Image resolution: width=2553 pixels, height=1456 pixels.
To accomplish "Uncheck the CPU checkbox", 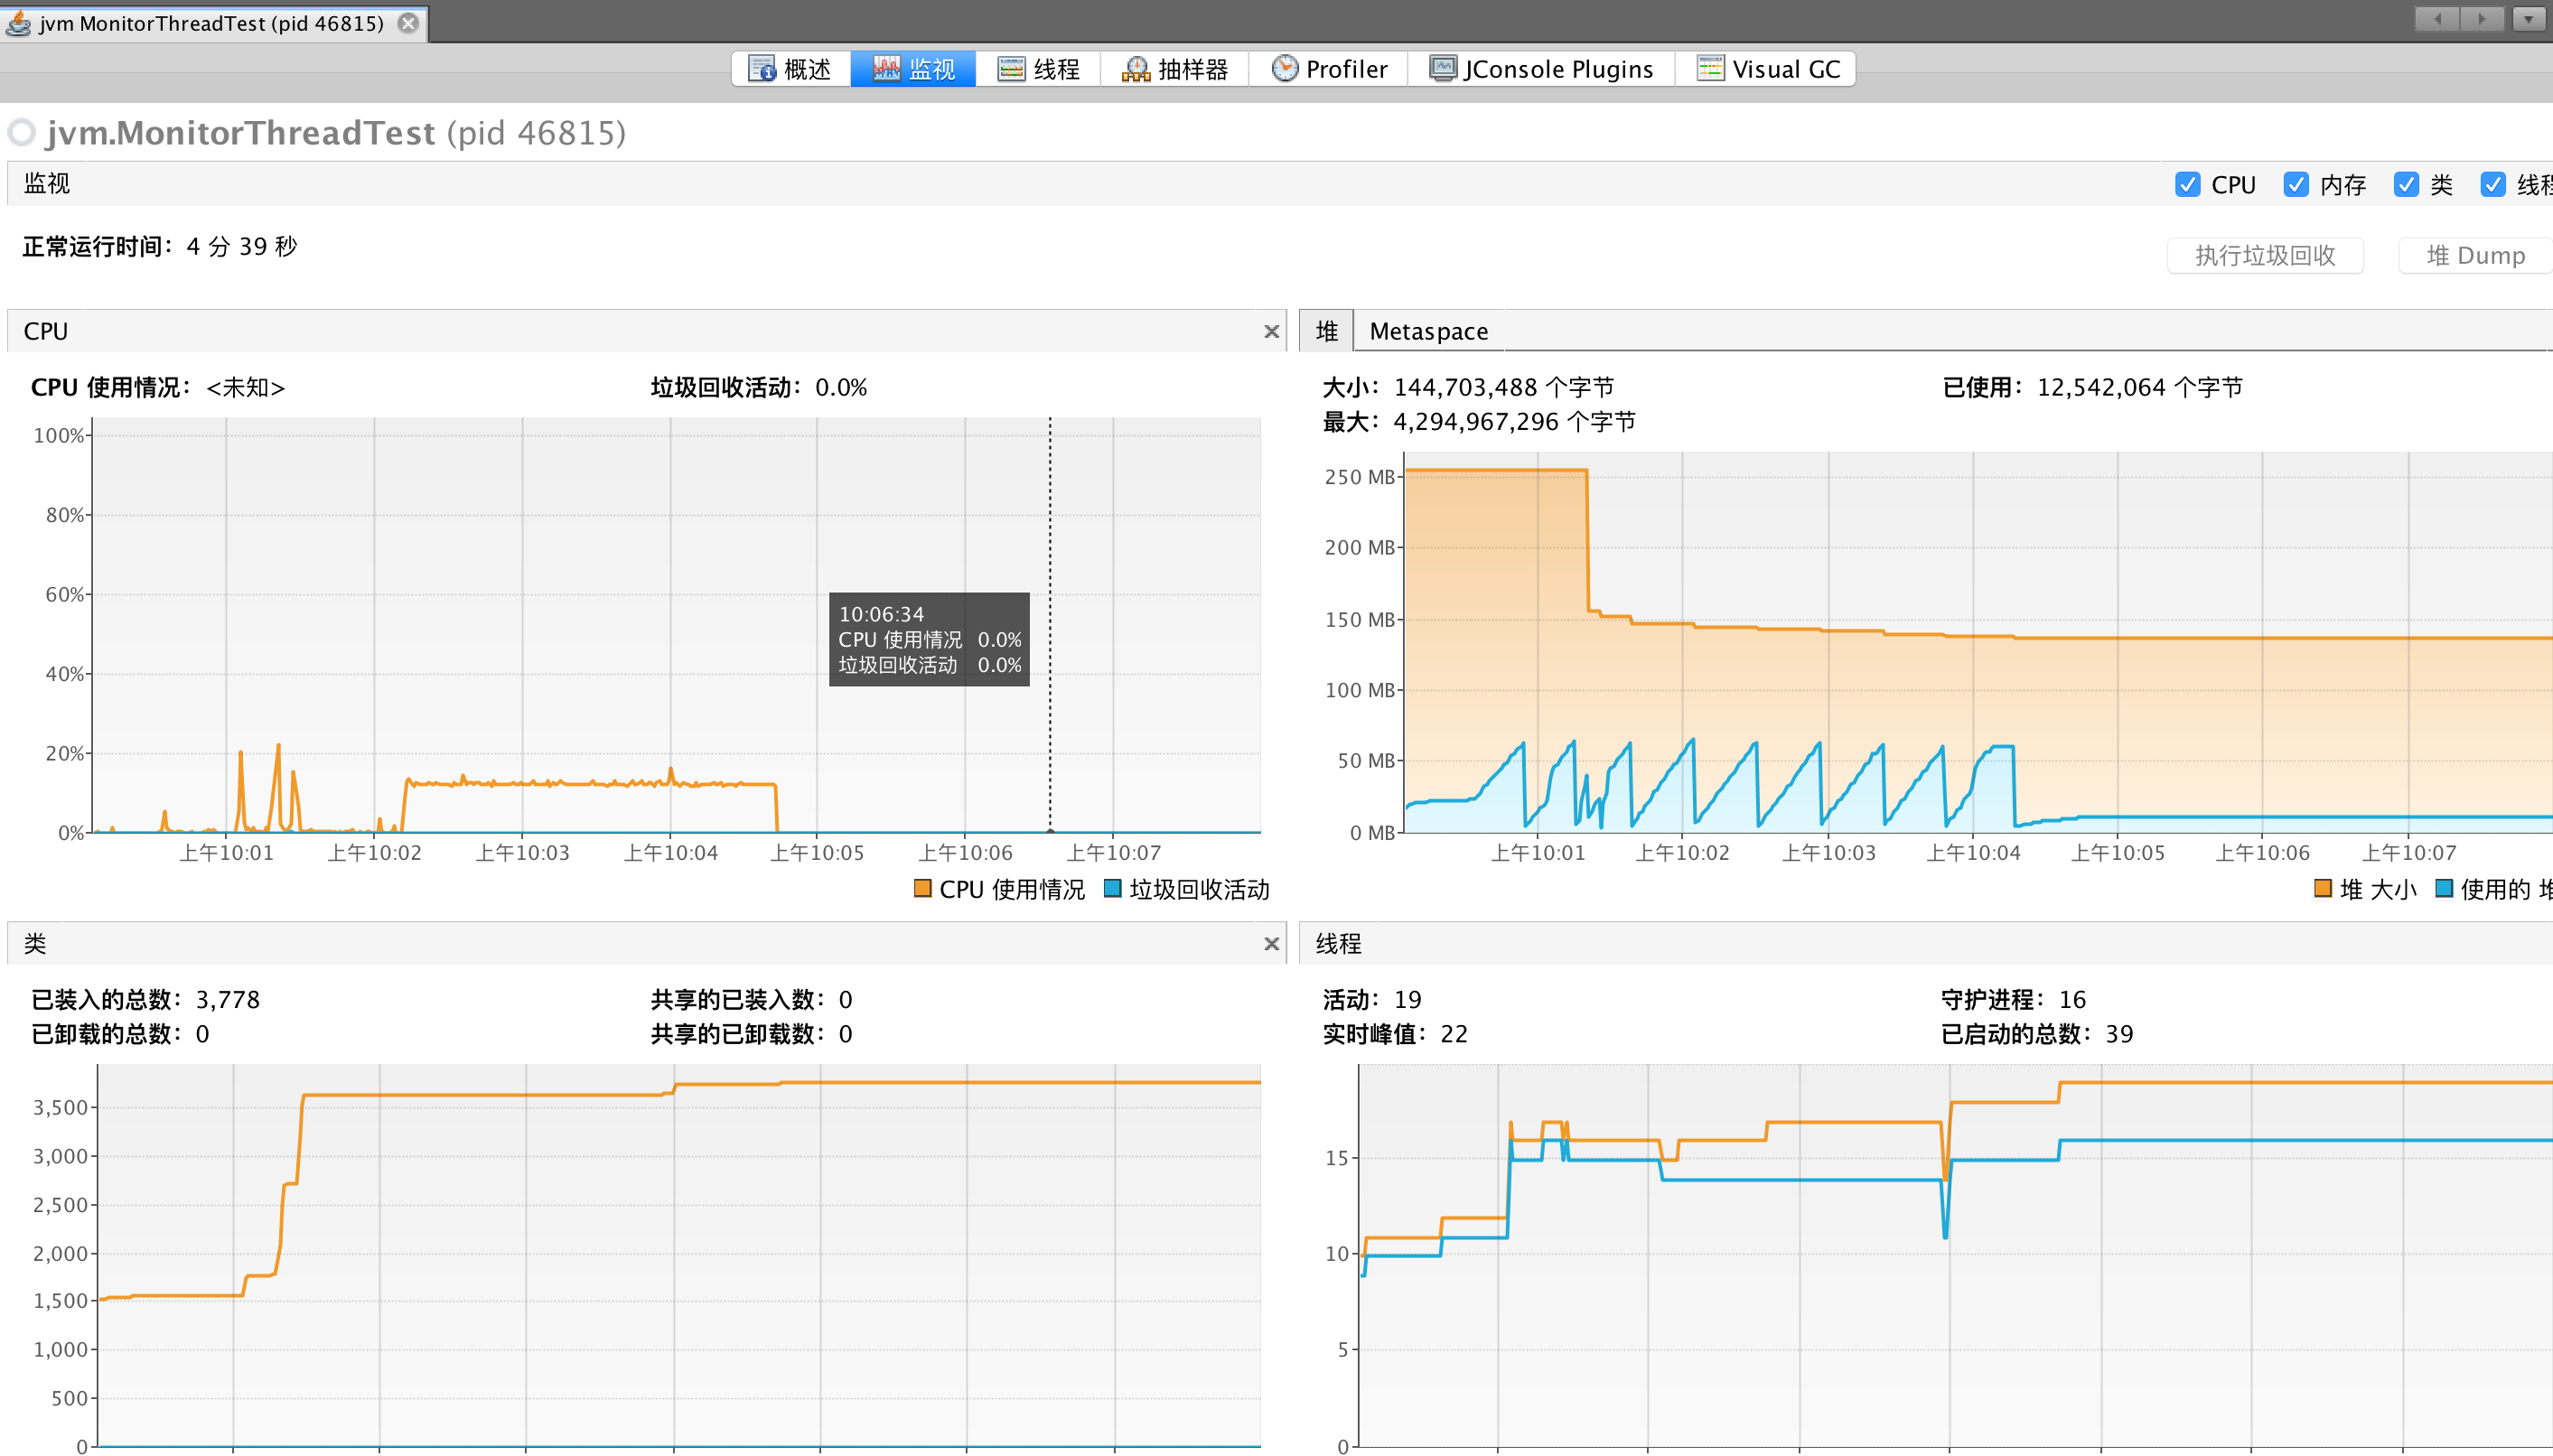I will pyautogui.click(x=2187, y=184).
